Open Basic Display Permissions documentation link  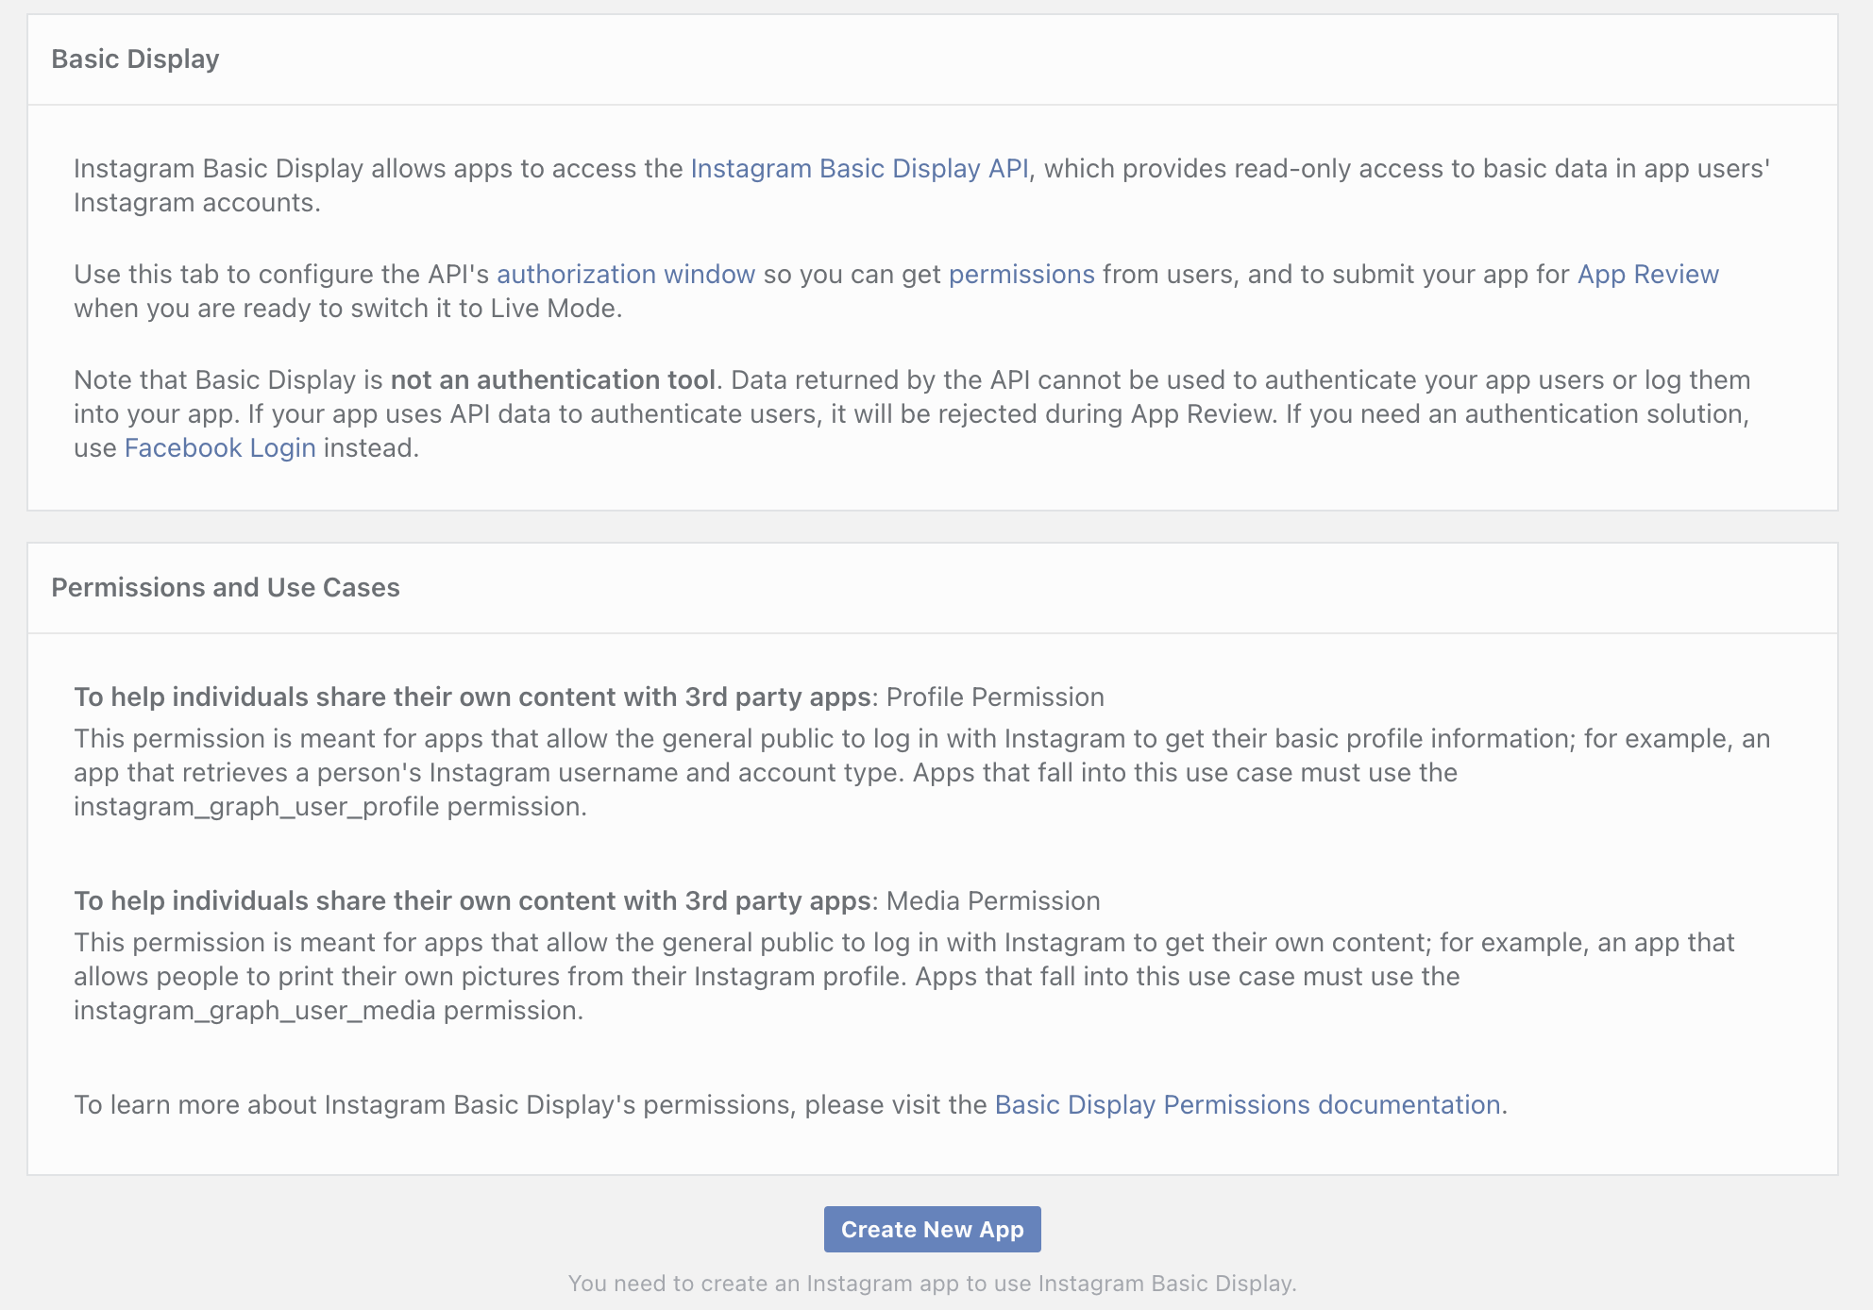pyautogui.click(x=1247, y=1104)
